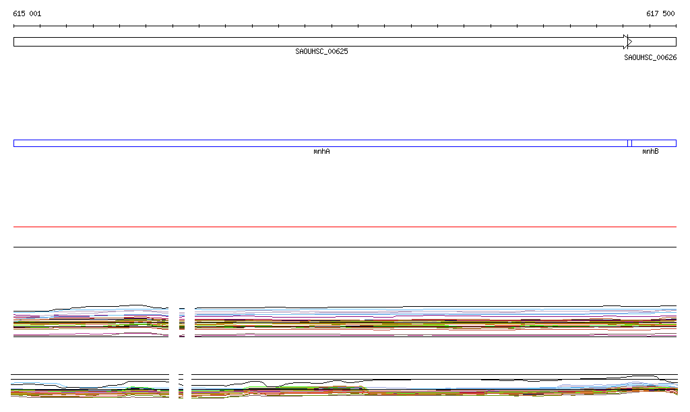Click the arrowhead ending gene SAOUHSC_00625
Viewport: 690px width, 412px height.
pyautogui.click(x=627, y=42)
